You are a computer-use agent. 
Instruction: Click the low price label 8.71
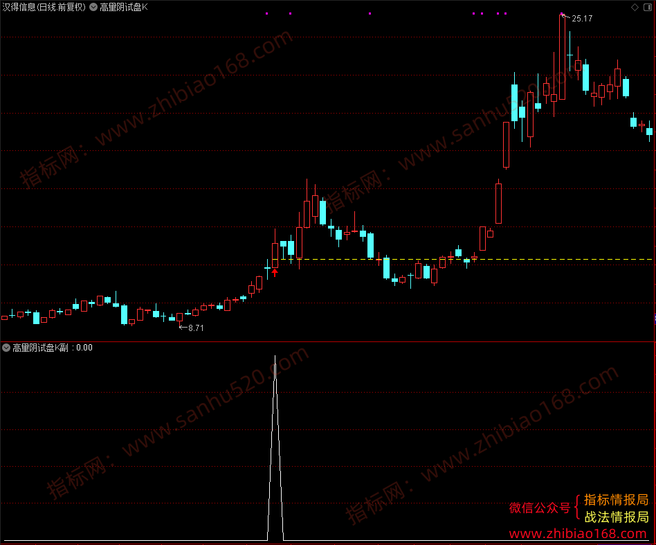point(196,328)
